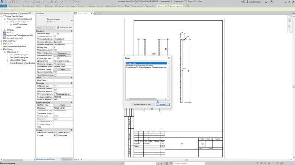Open the Properties help link (Справка по свойствам)
Viewport: 295px width, 165px height.
(x=46, y=159)
